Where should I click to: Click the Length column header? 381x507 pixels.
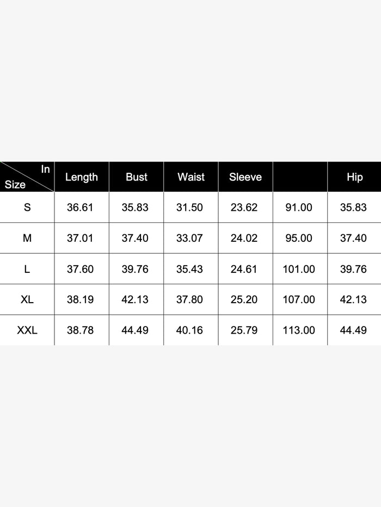pos(82,177)
